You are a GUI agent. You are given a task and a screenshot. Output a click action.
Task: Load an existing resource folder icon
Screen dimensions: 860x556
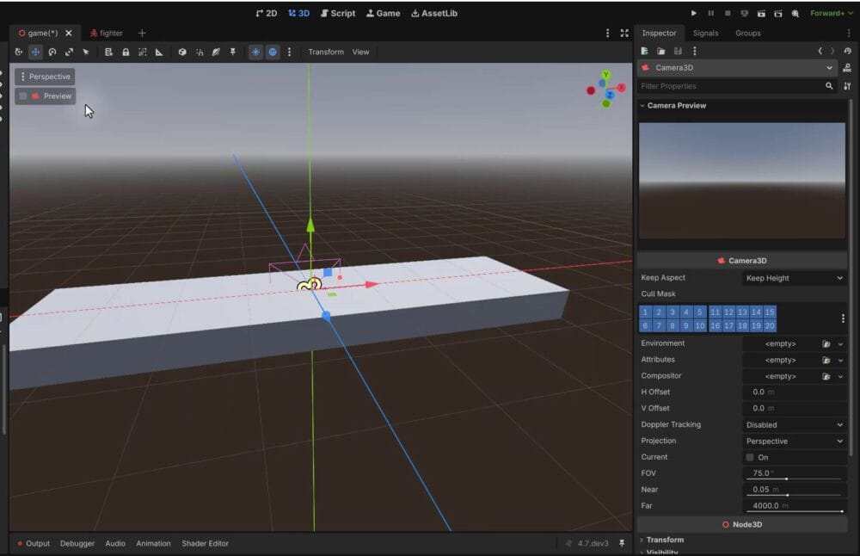(x=661, y=51)
